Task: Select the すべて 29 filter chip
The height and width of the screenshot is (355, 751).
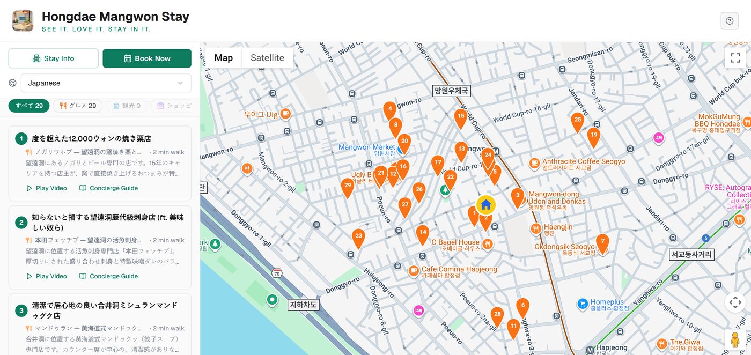Action: 29,106
